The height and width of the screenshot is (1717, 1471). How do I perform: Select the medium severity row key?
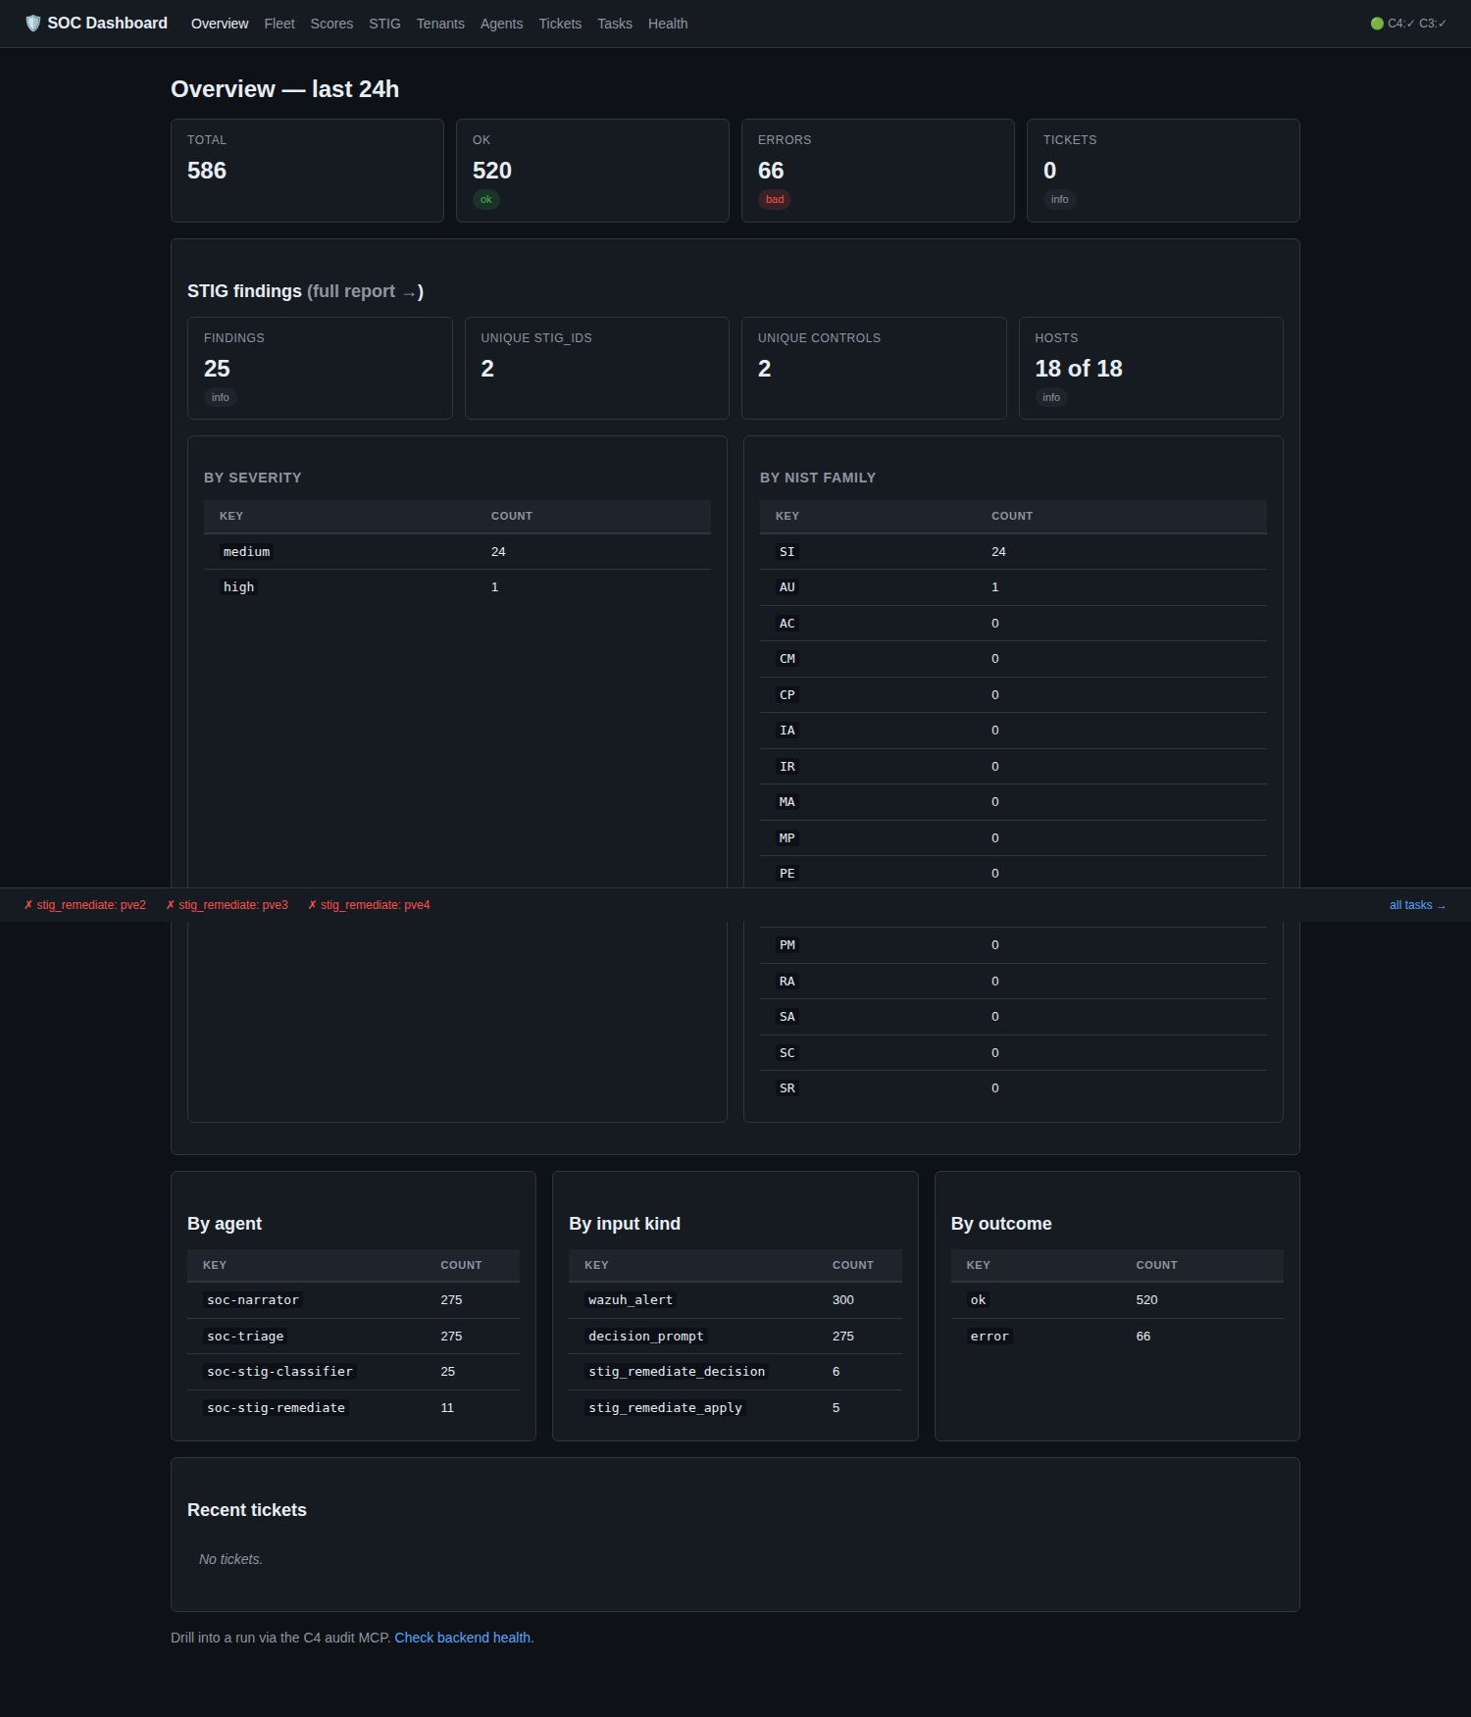click(246, 552)
